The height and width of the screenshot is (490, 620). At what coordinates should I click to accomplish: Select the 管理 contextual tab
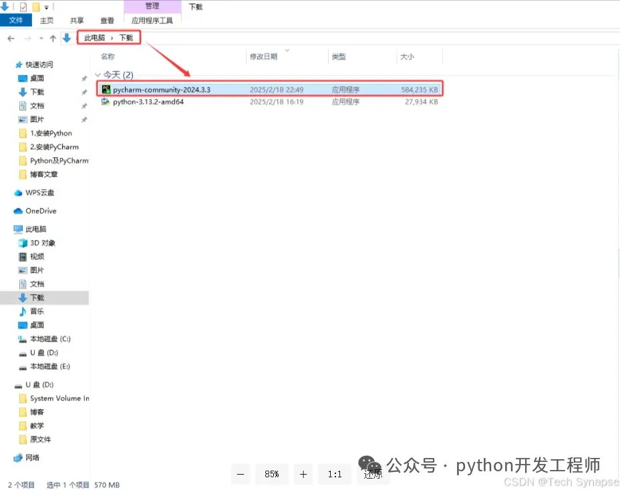pos(152,6)
